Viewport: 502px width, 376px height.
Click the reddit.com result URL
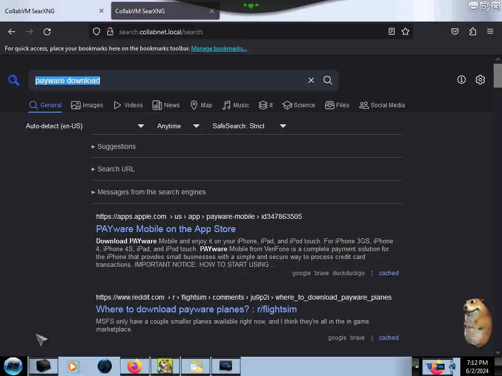click(x=244, y=297)
